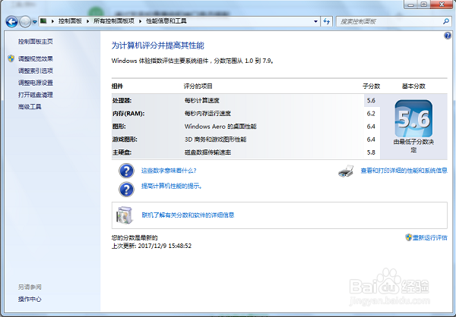Open help with the question mark icon
The width and height of the screenshot is (456, 317).
448,36
